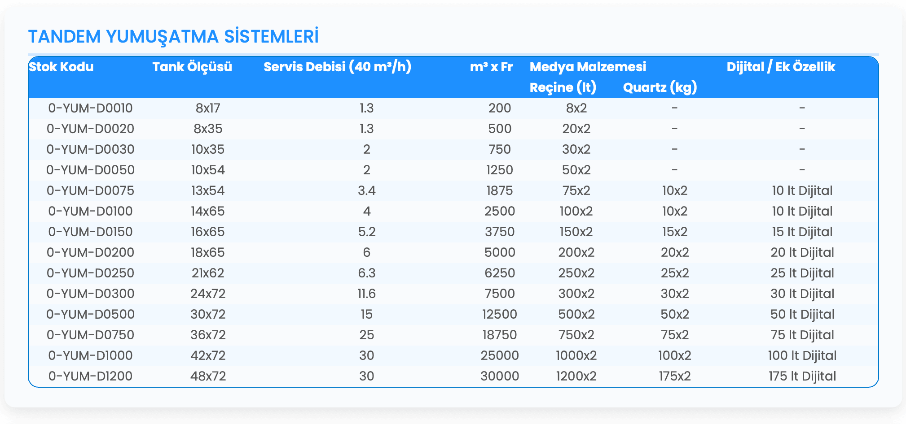906x424 pixels.
Task: Click the 175 lt Dijital cell
Action: click(802, 376)
